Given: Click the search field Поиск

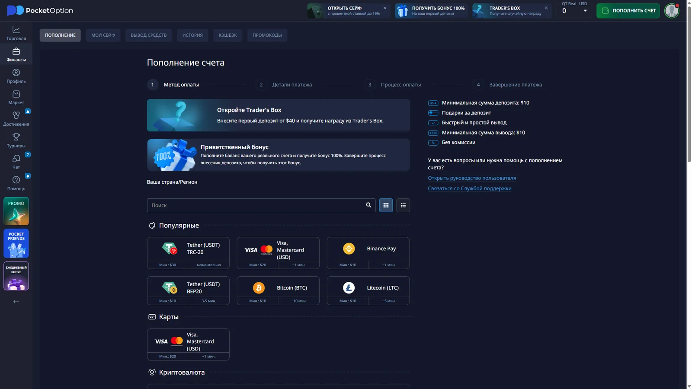Looking at the screenshot, I should point(261,205).
